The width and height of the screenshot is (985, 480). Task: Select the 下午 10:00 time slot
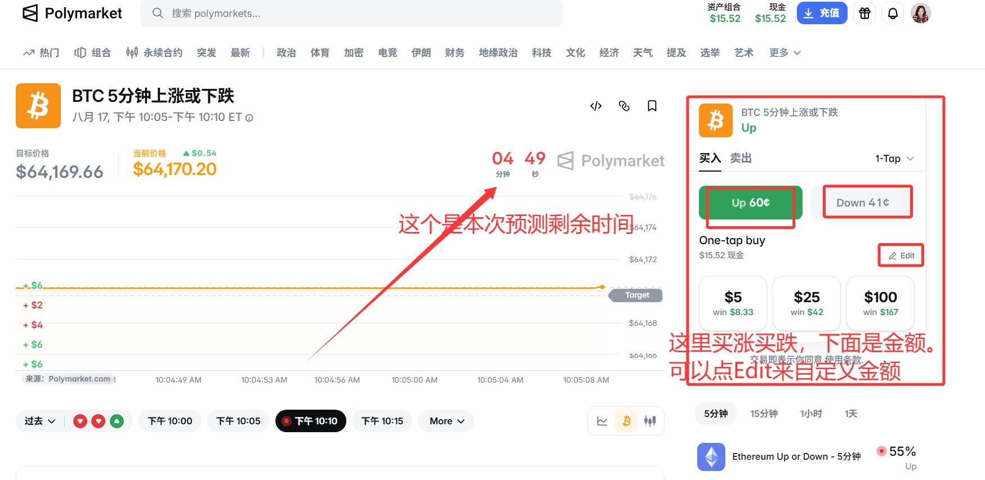pos(170,421)
